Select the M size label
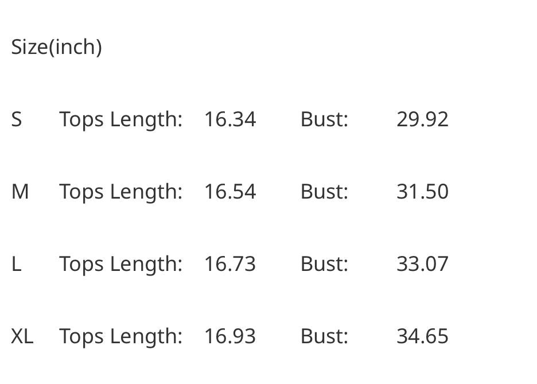This screenshot has width=537, height=384. 20,192
